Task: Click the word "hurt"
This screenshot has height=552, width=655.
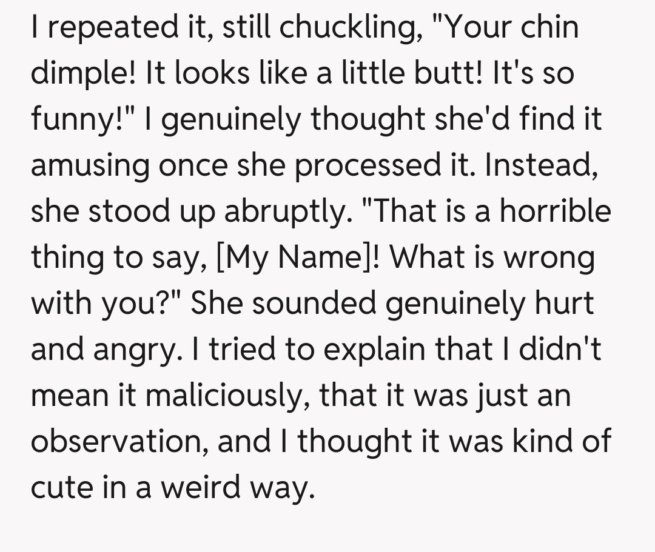Action: (563, 304)
